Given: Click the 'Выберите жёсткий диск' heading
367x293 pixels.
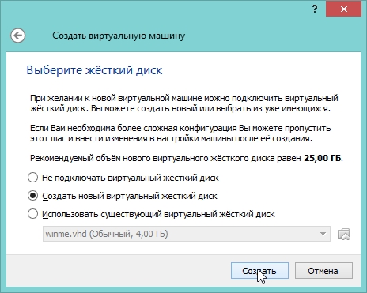Looking at the screenshot, I should click(94, 70).
